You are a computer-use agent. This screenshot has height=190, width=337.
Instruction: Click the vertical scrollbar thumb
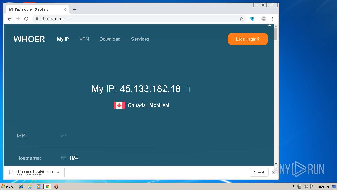[x=276, y=35]
